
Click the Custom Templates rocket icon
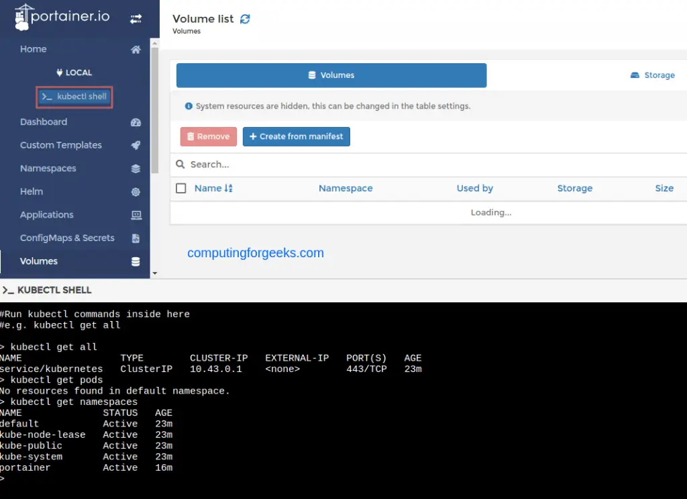[136, 145]
